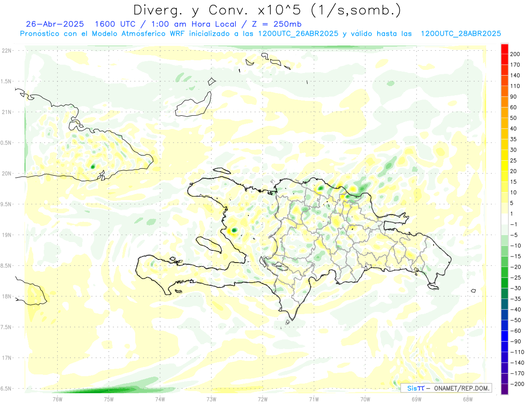Click the '-30' value on the color scale

pos(515,288)
